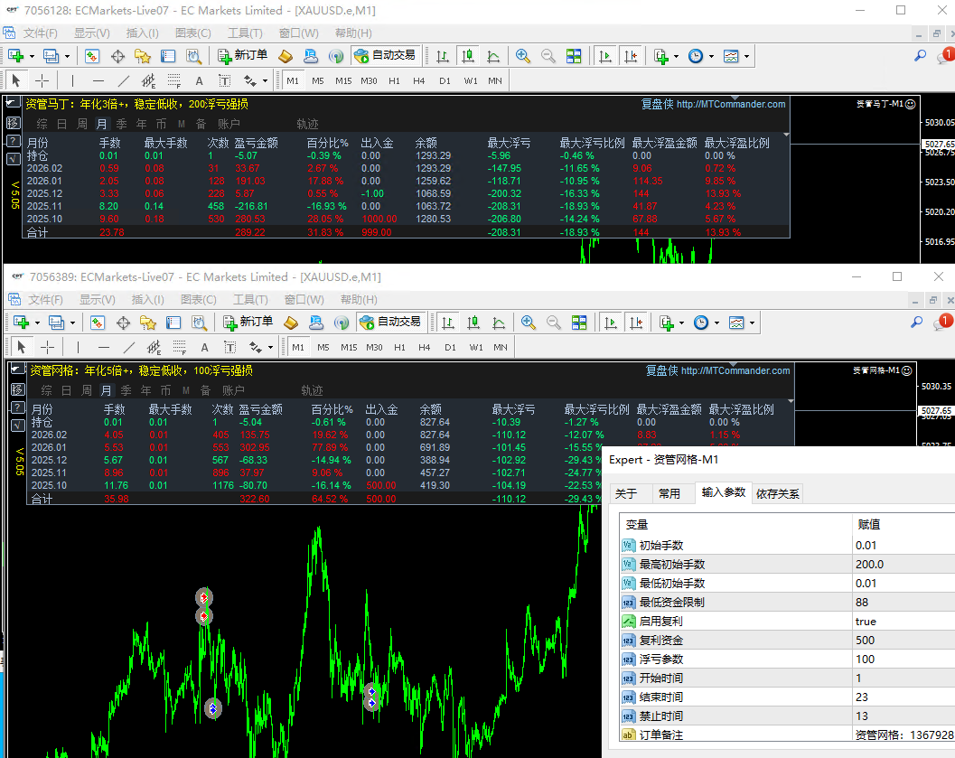Image resolution: width=955 pixels, height=758 pixels.
Task: Open Market Watch in the 7056128 window toolbar
Action: tap(92, 56)
